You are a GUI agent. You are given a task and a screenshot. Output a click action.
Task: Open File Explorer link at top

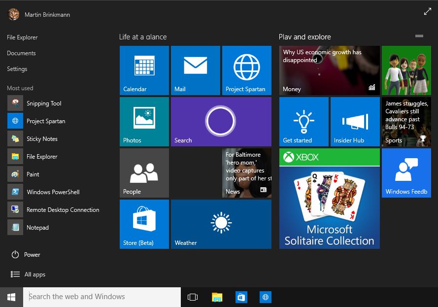(22, 37)
